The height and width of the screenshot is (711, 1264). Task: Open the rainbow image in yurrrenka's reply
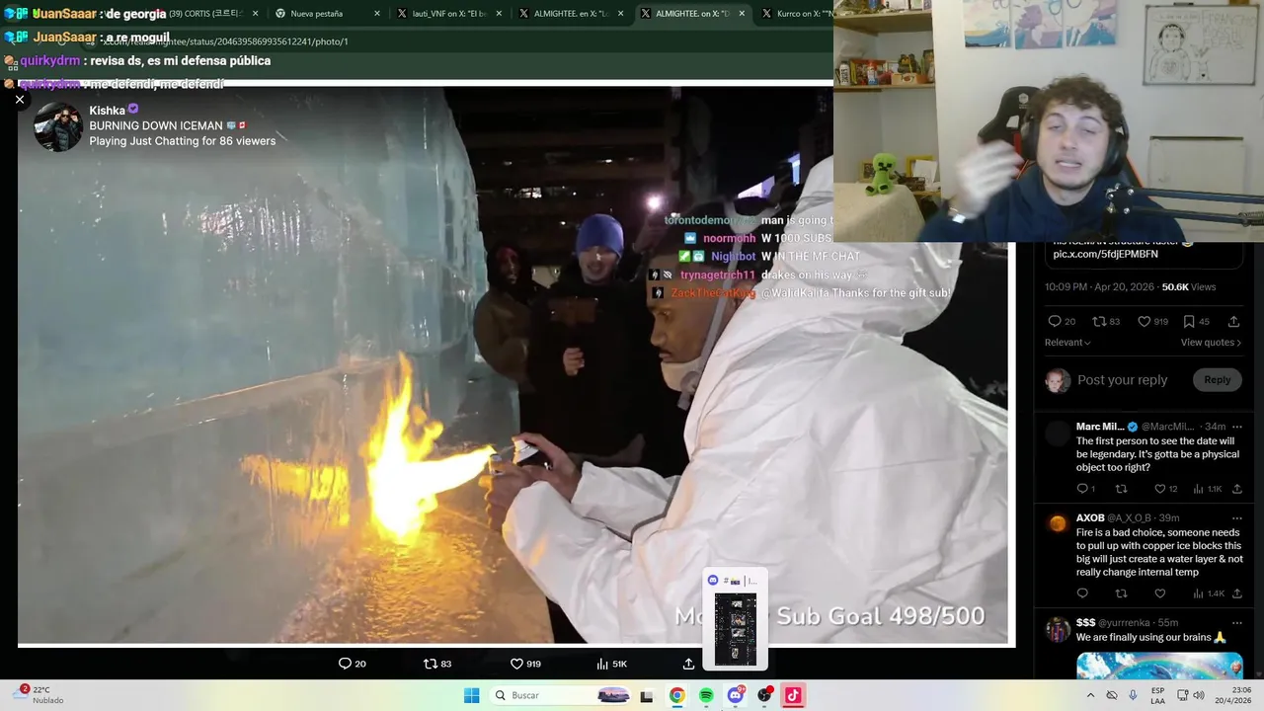click(1159, 666)
